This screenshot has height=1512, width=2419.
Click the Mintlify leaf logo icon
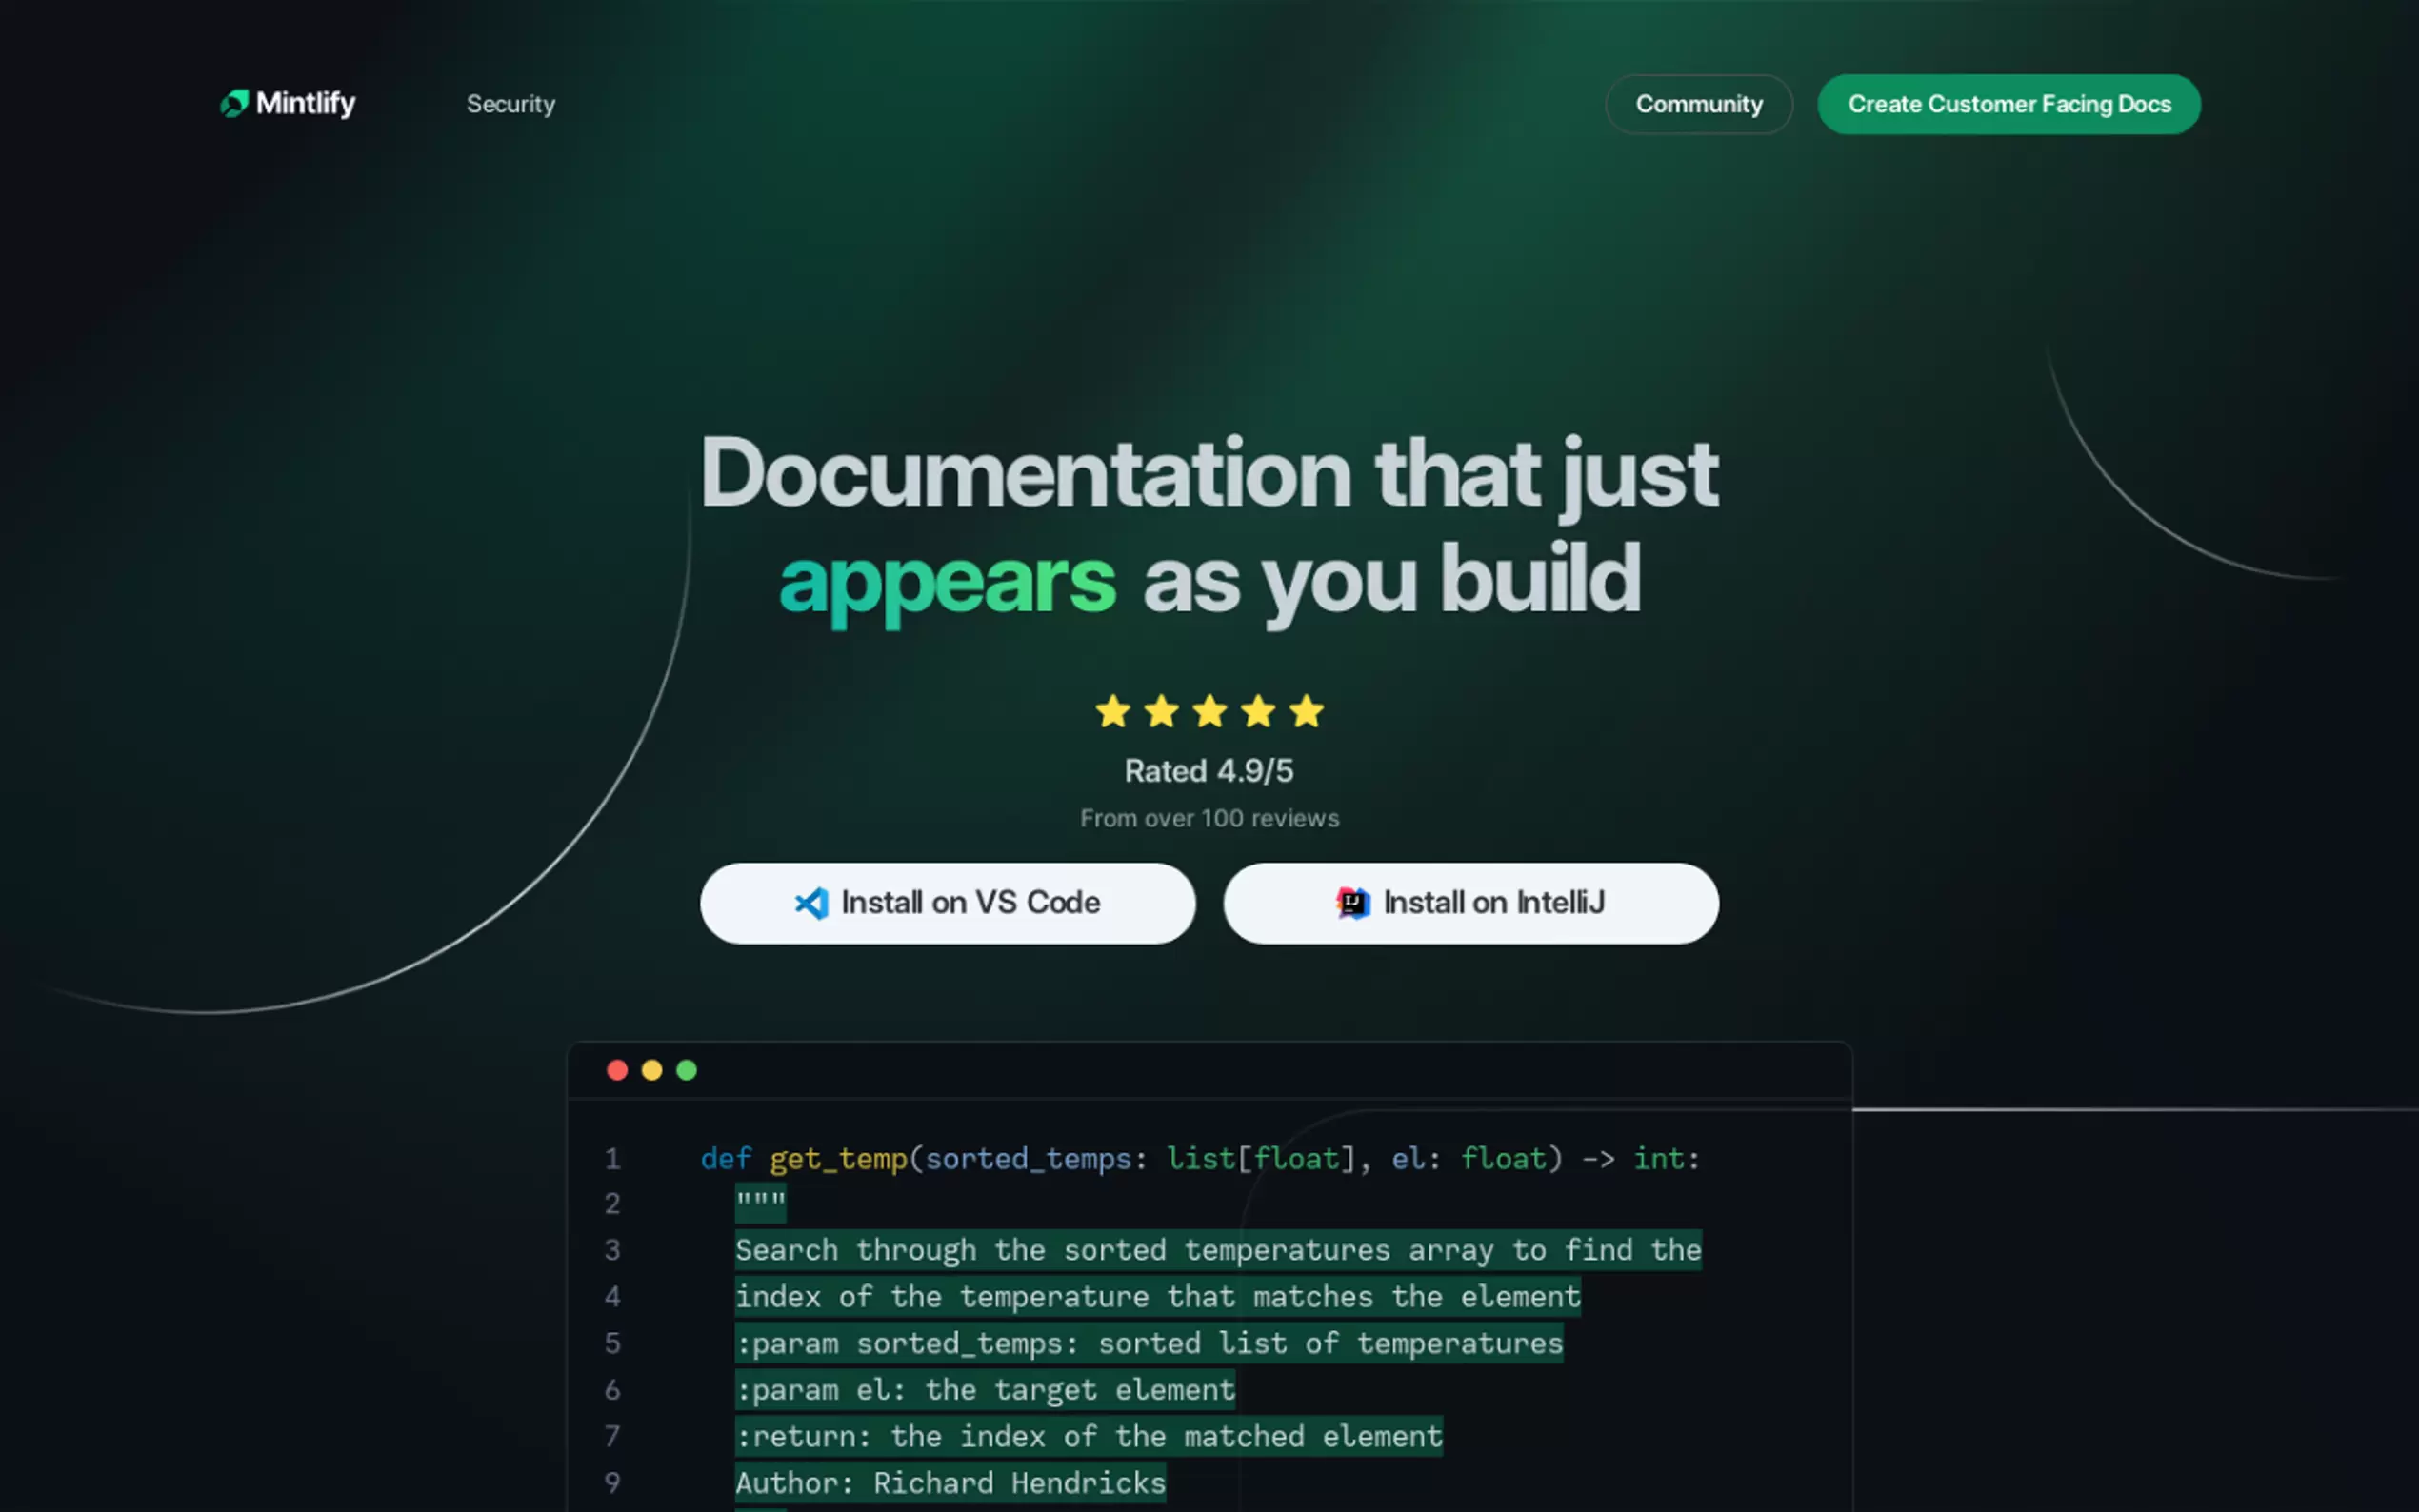(x=234, y=103)
